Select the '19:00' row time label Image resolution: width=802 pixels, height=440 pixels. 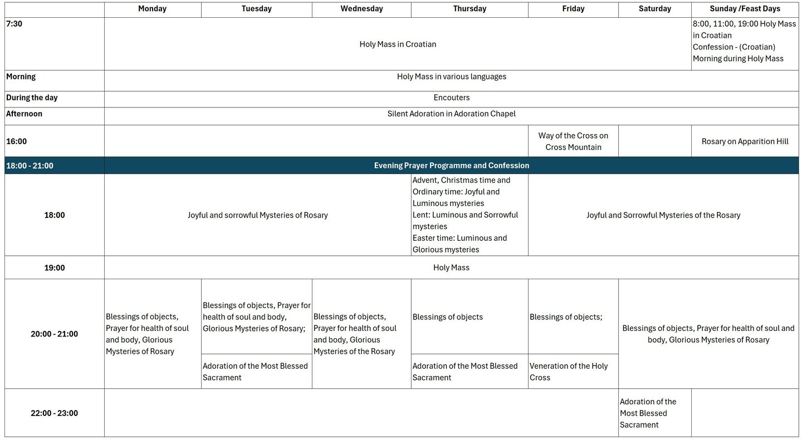(x=54, y=268)
